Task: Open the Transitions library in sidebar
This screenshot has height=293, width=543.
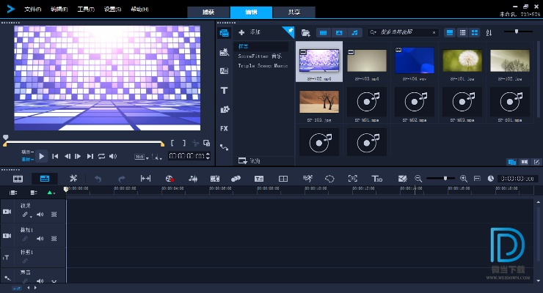Action: (224, 71)
